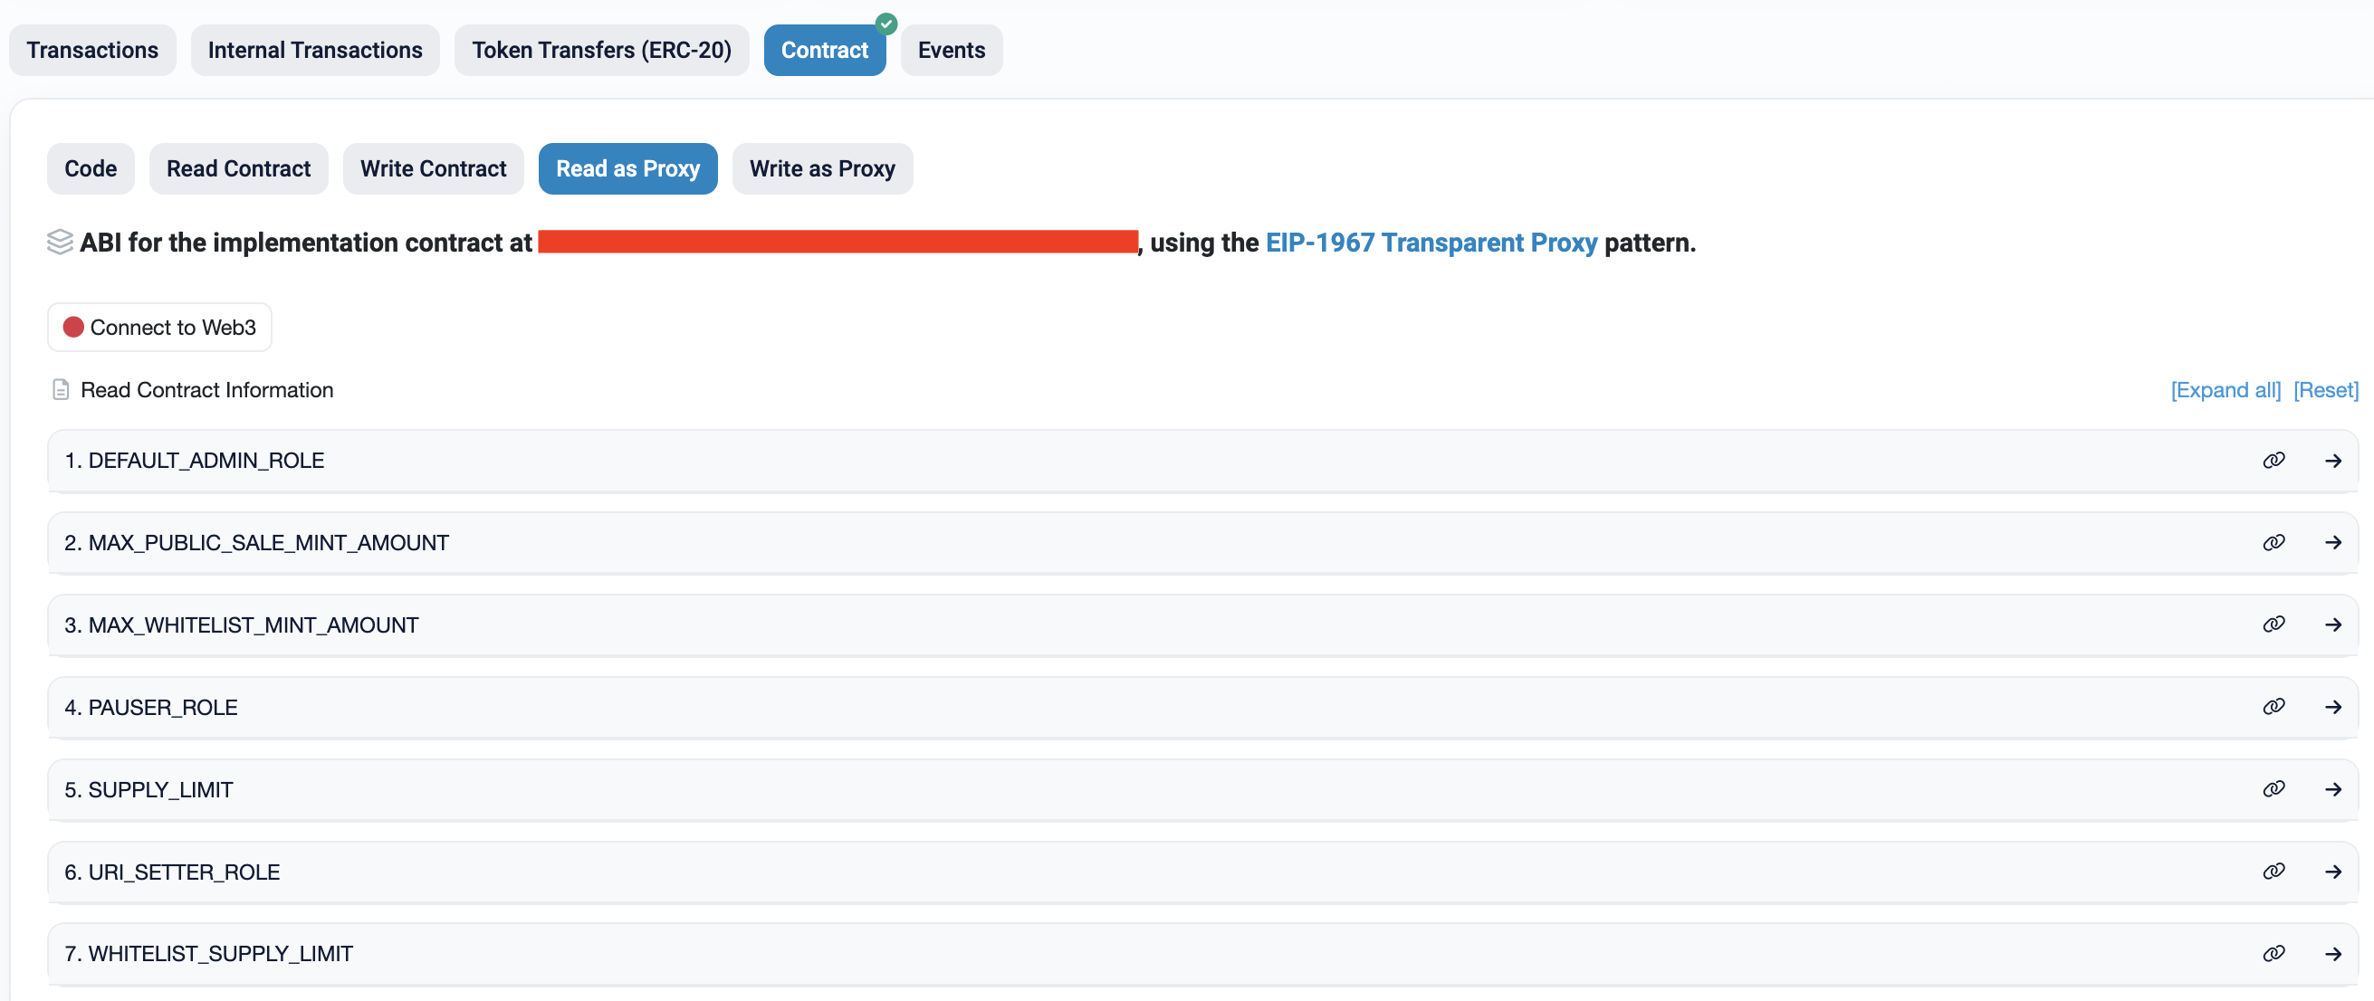Click Connect to Web3 button
2374x1001 pixels.
click(159, 327)
